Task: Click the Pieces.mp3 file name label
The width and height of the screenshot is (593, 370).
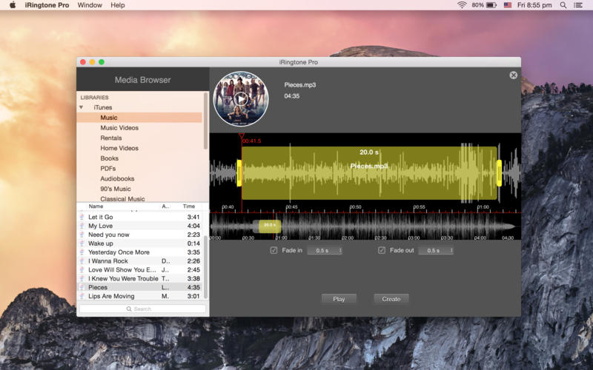Action: 300,85
